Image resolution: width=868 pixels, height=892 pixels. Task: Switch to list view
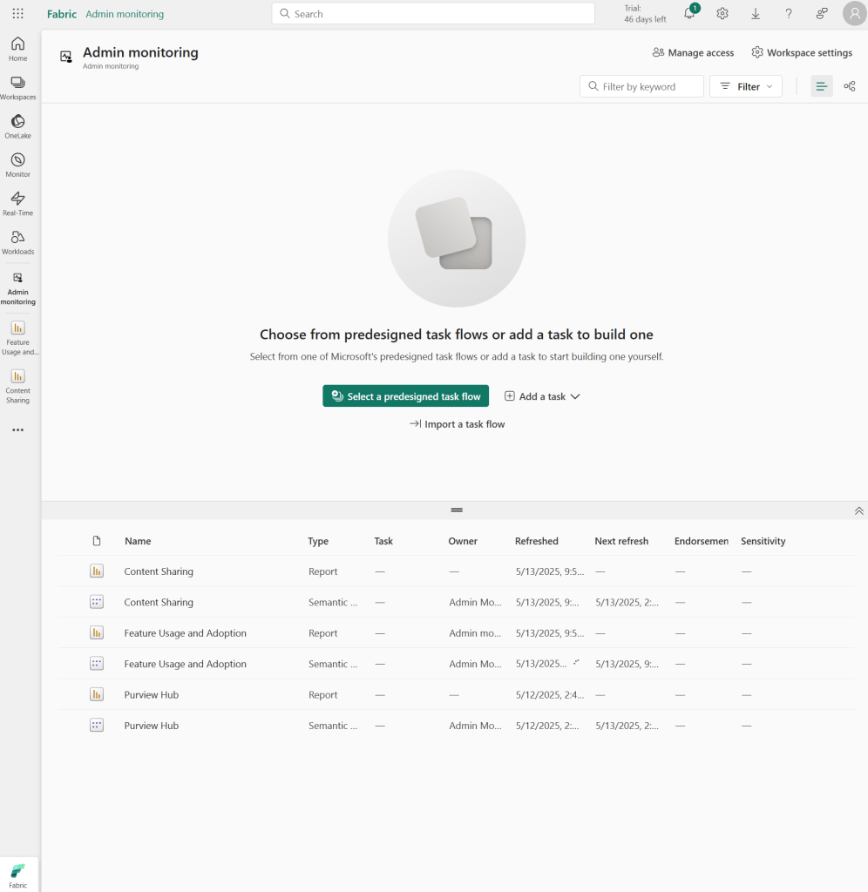pos(821,86)
